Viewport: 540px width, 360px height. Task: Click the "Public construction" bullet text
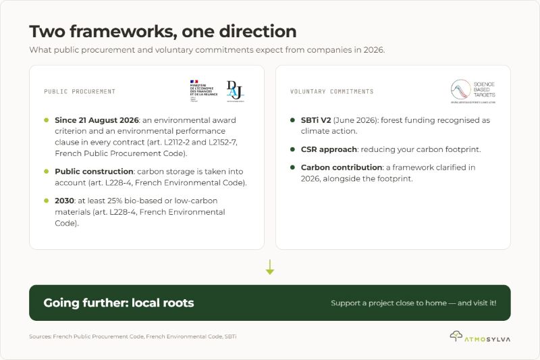point(151,177)
